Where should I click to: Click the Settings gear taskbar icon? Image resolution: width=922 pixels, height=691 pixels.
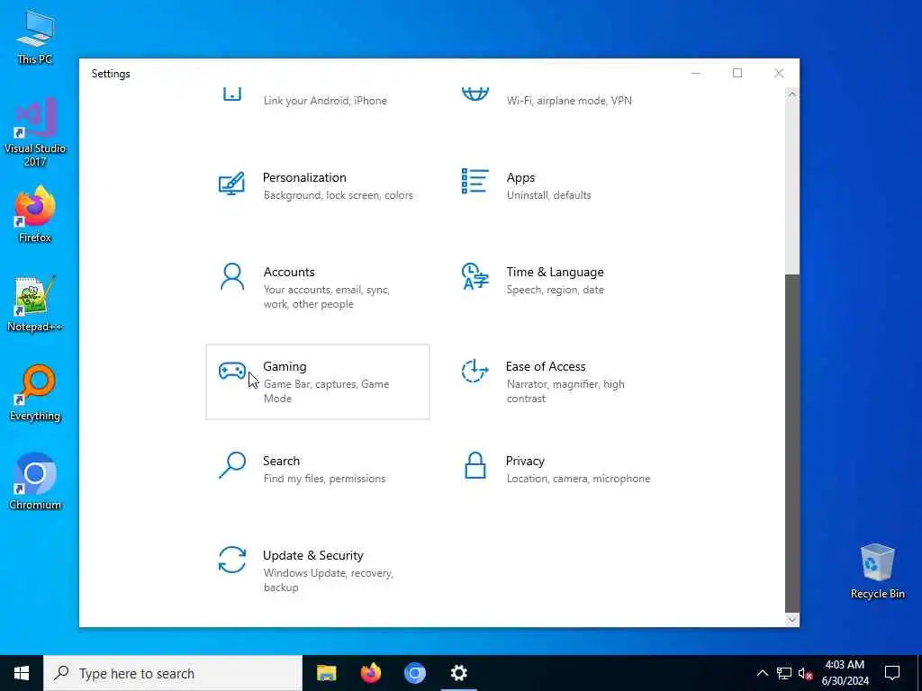click(x=458, y=673)
